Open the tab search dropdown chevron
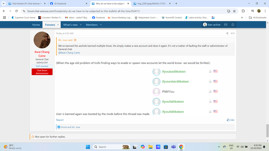 point(3,3)
